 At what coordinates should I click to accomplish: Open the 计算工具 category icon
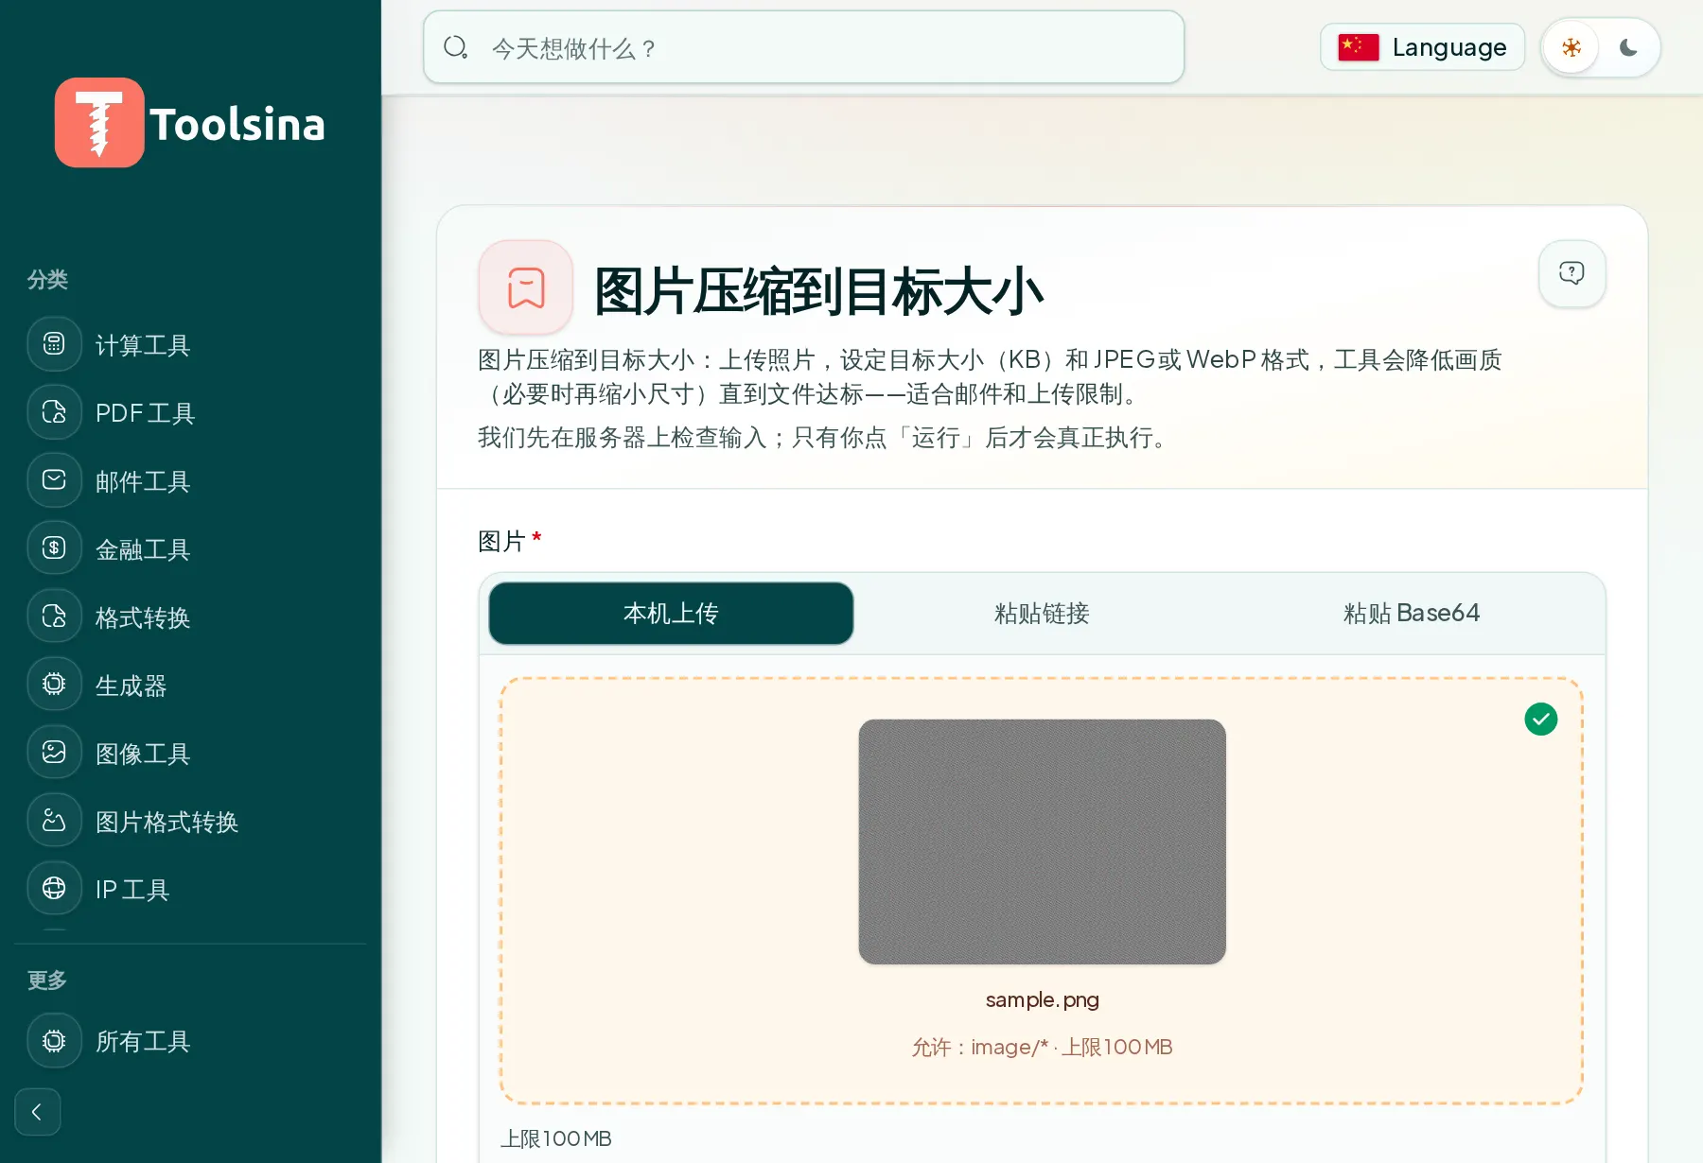tap(54, 344)
